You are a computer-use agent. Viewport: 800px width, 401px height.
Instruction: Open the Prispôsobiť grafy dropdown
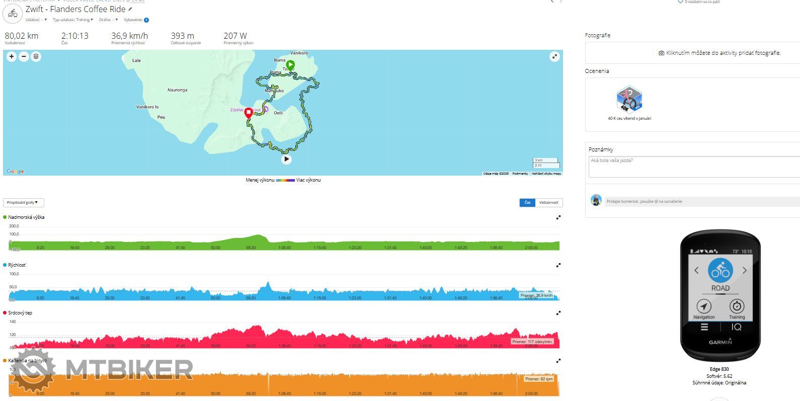(x=23, y=203)
